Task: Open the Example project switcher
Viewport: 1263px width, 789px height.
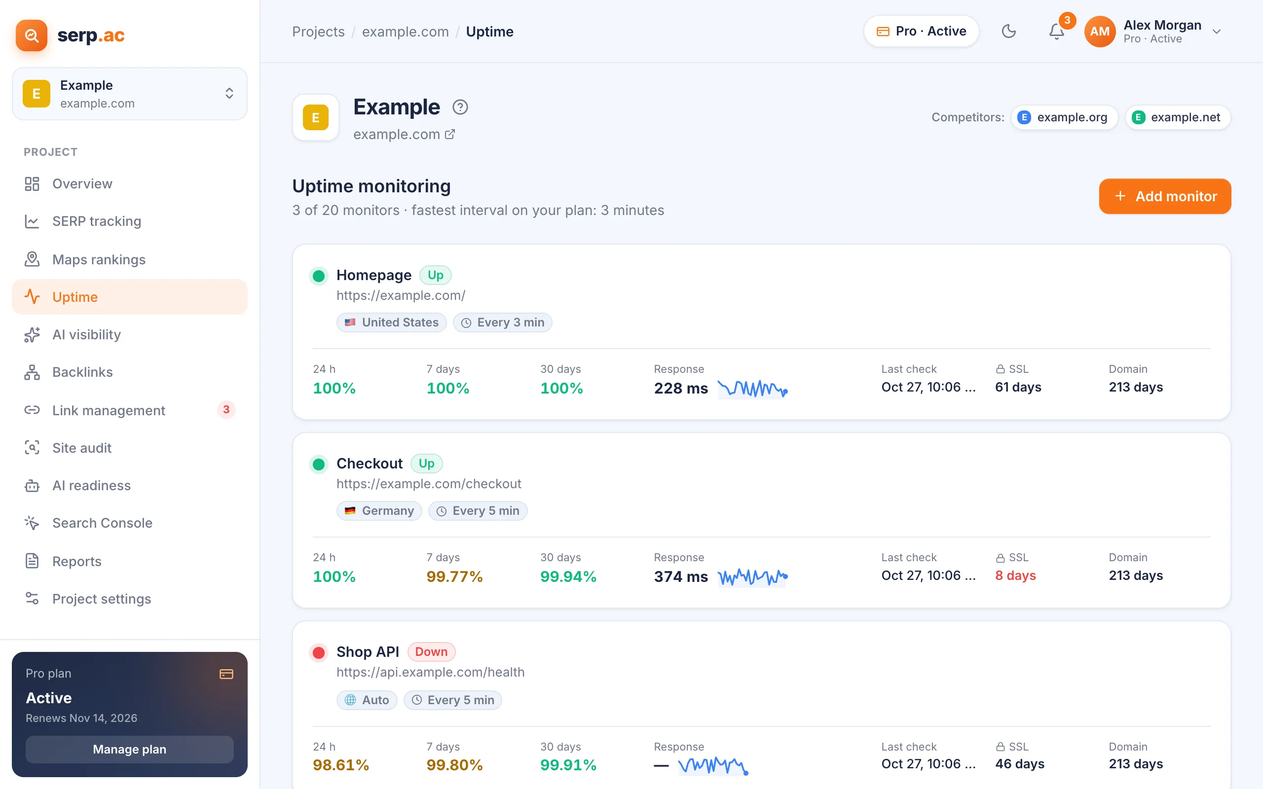Action: (129, 93)
